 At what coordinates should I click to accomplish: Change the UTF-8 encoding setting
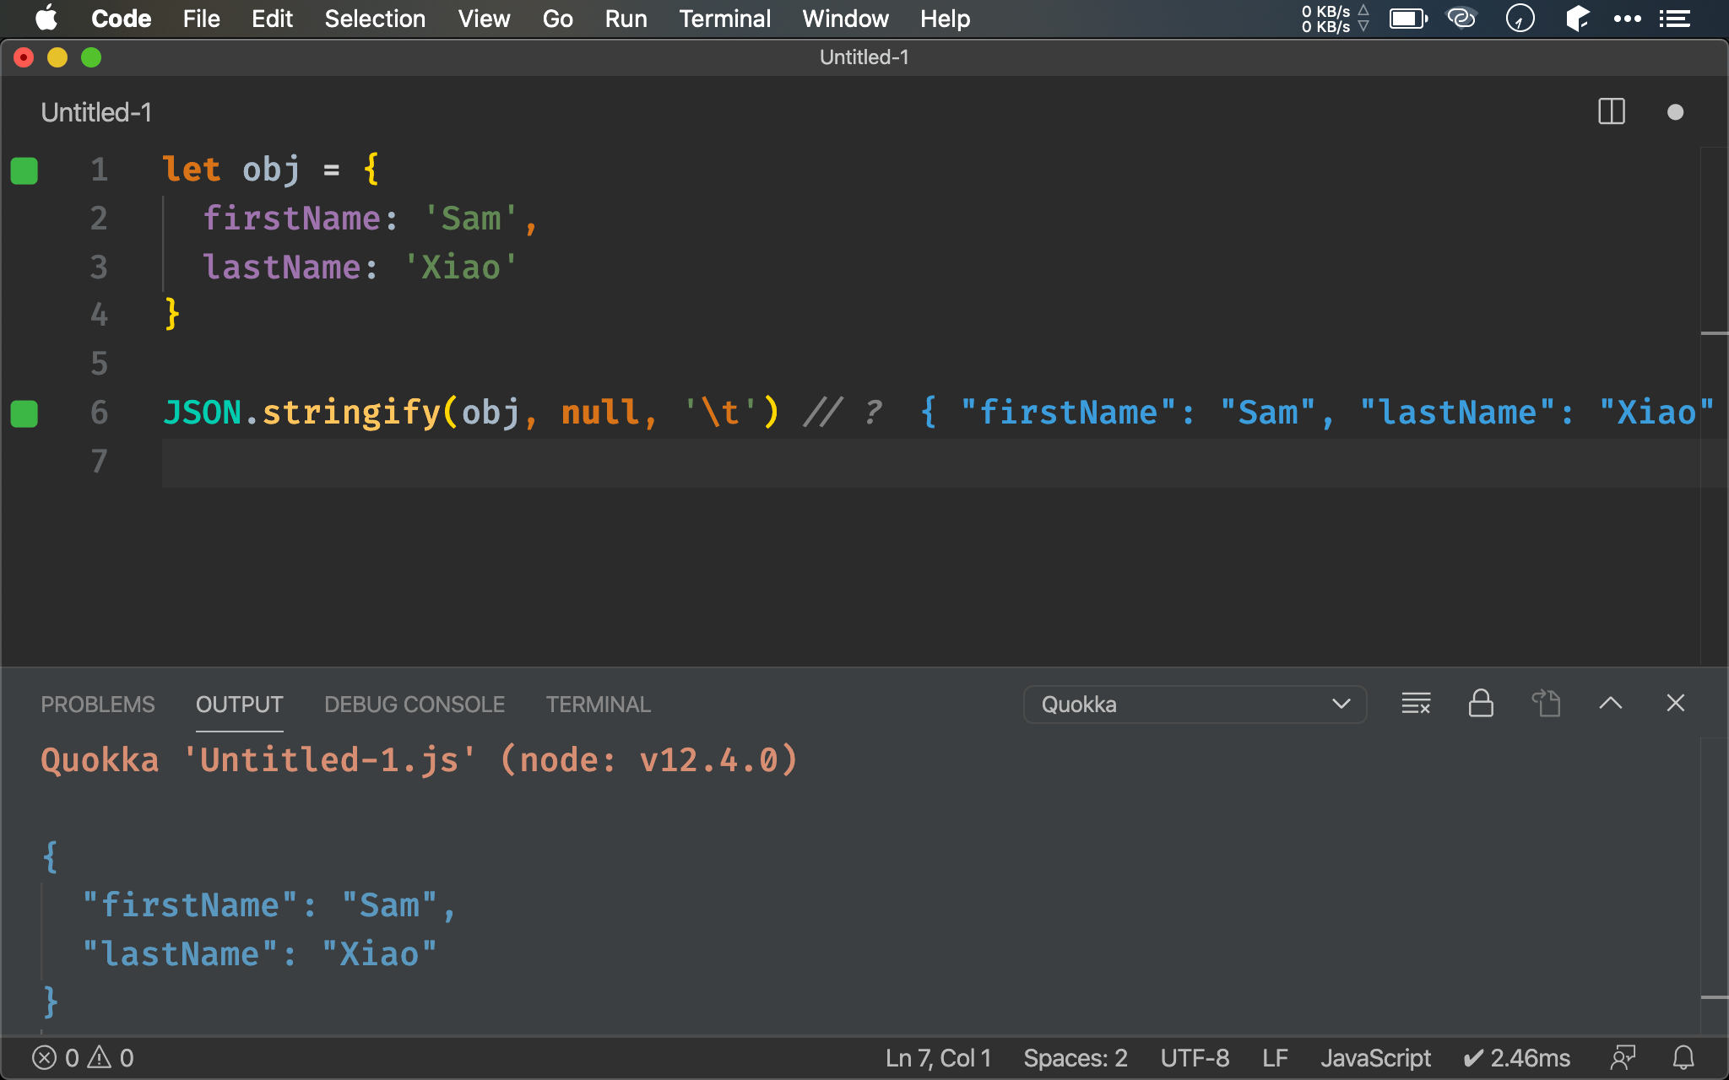pyautogui.click(x=1195, y=1057)
